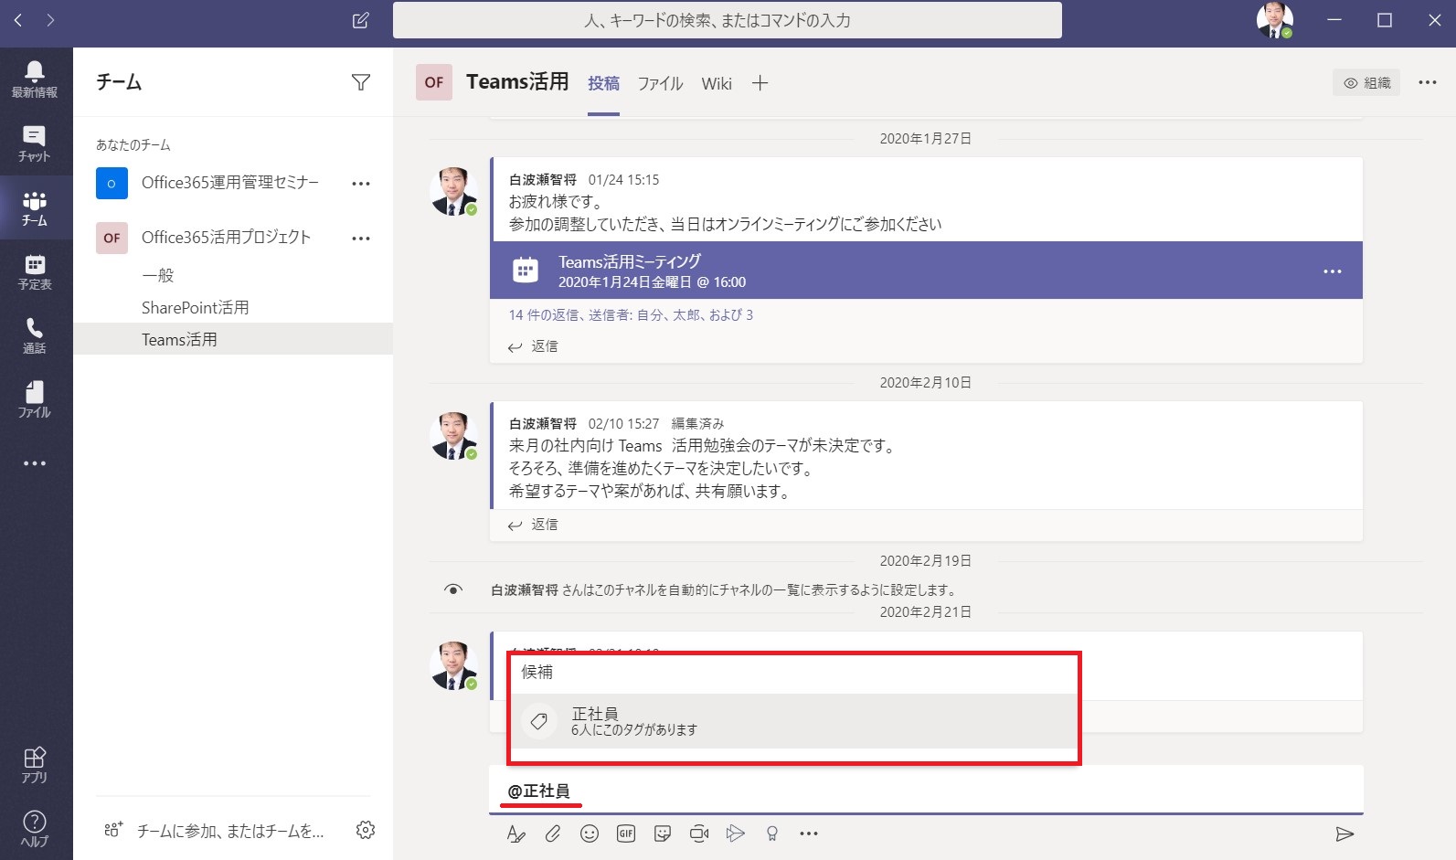Click the filter funnel icon in Teams list

point(361,82)
